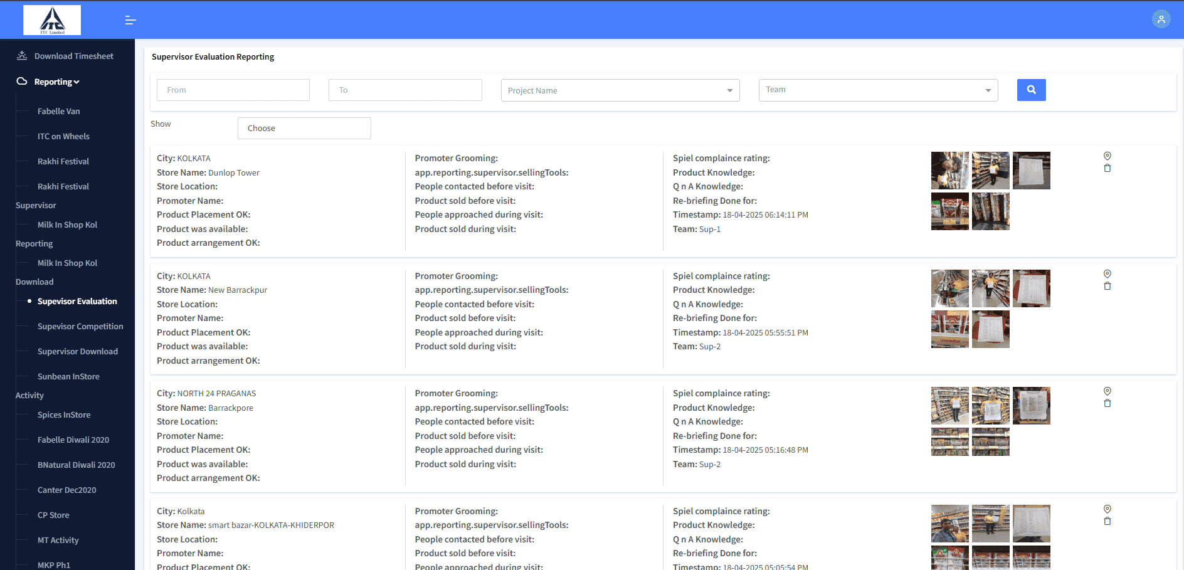The height and width of the screenshot is (570, 1184).
Task: Delete the New Barrackpur evaluation with trash icon
Action: click(1107, 286)
